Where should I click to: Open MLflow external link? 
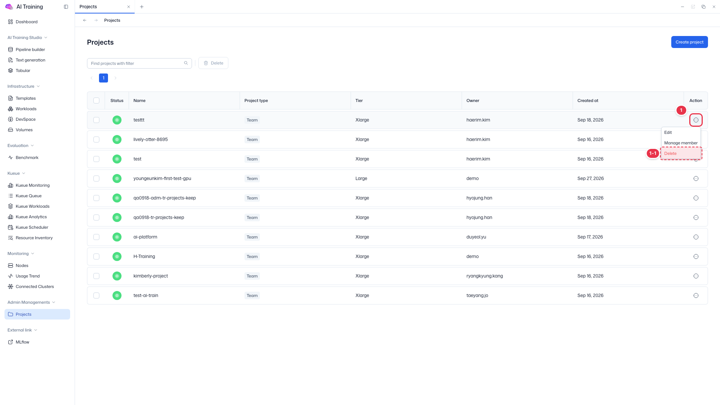[x=37, y=342]
